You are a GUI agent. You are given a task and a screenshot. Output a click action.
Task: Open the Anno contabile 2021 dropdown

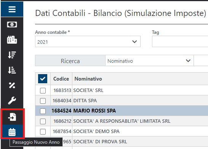88,41
